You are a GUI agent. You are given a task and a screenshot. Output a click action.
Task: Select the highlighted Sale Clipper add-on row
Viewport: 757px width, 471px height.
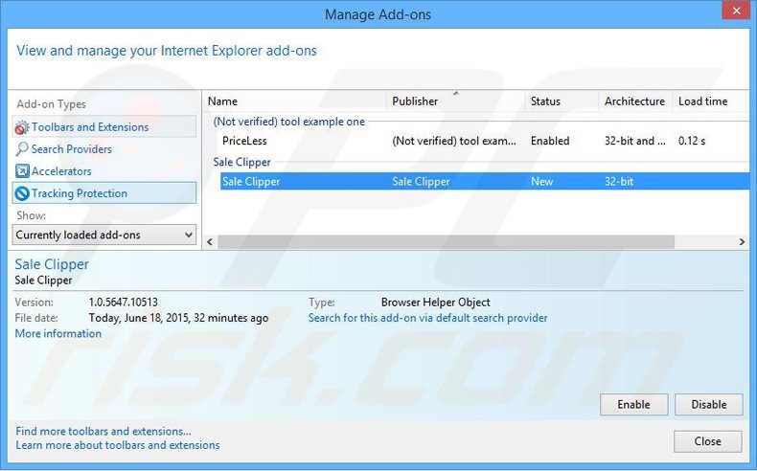484,181
